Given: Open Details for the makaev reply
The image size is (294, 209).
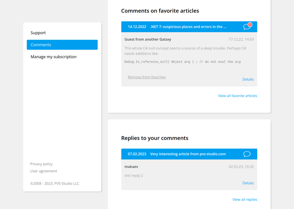Looking at the screenshot, I should (248, 183).
